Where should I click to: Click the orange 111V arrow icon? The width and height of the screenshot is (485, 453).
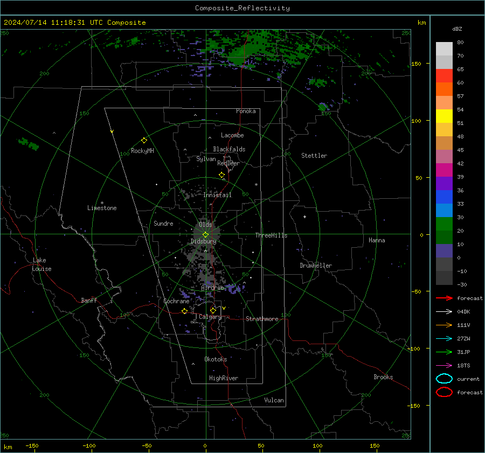pyautogui.click(x=444, y=325)
